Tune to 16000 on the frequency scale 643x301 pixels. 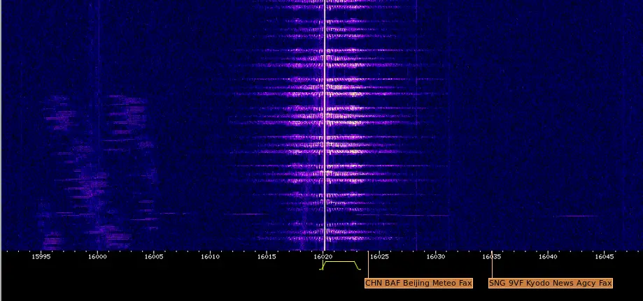click(x=97, y=257)
